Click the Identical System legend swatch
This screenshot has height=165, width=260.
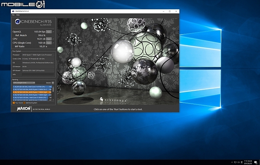25,103
